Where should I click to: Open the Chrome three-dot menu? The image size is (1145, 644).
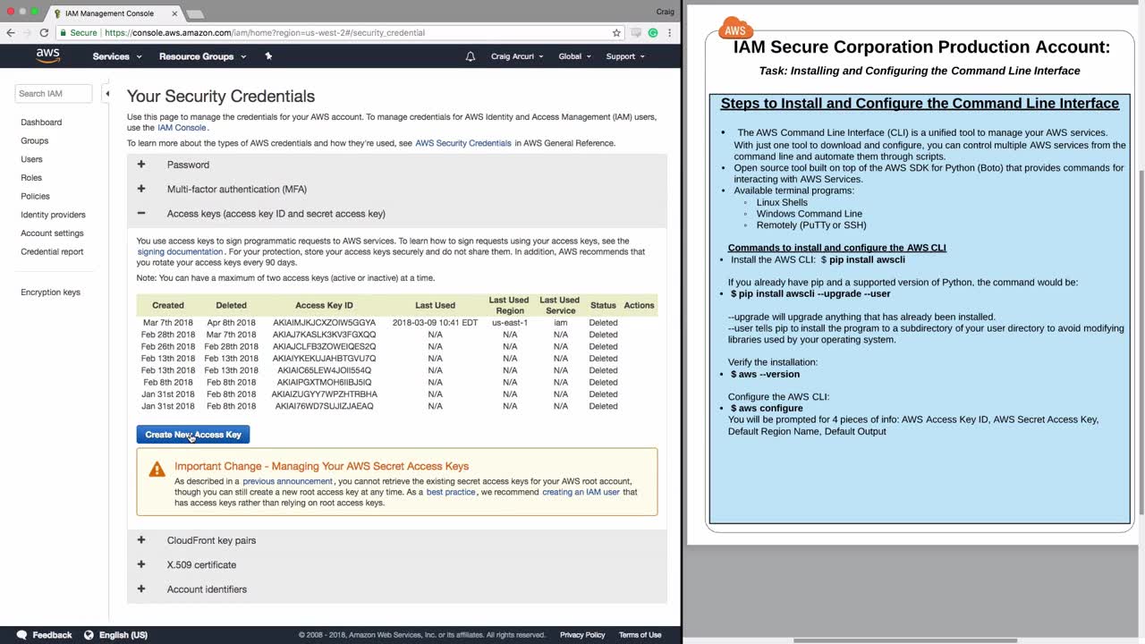(669, 33)
